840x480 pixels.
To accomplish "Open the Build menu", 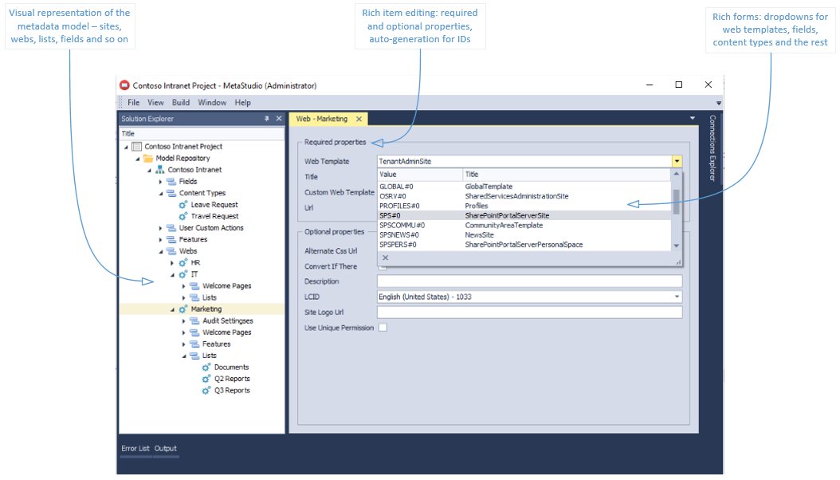I will 180,102.
